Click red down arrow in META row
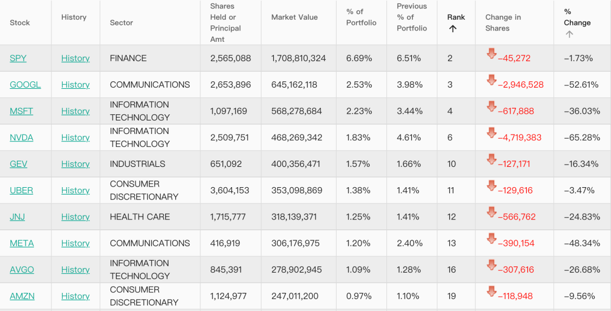Screen dimensions: 611x311 491,239
